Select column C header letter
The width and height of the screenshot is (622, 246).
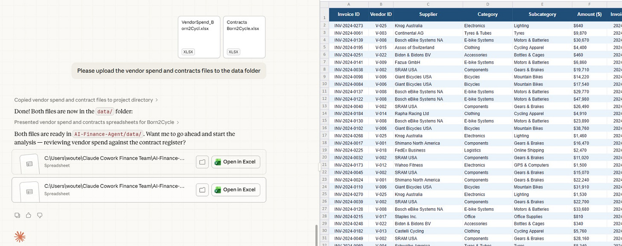428,4
